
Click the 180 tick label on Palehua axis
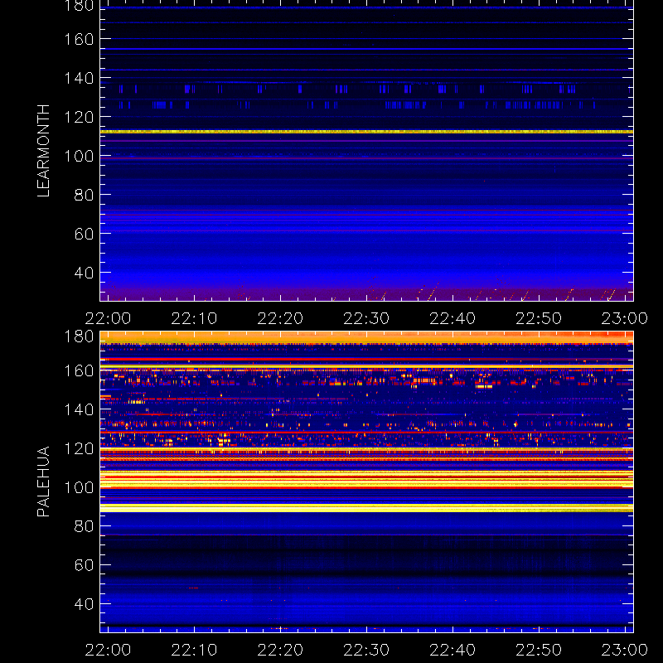point(79,336)
